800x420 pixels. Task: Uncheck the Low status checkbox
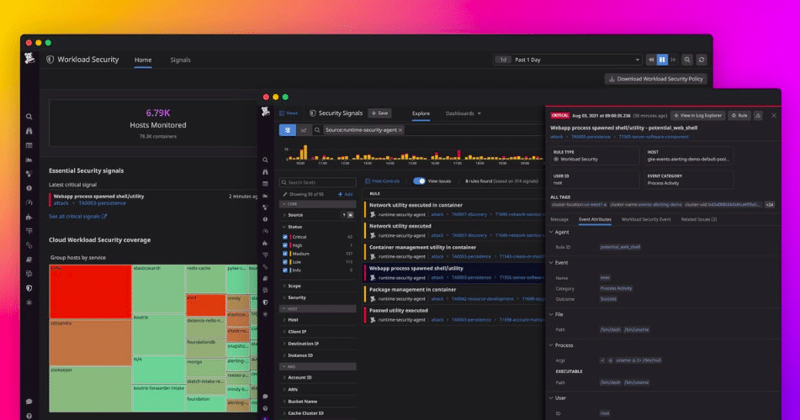(285, 262)
